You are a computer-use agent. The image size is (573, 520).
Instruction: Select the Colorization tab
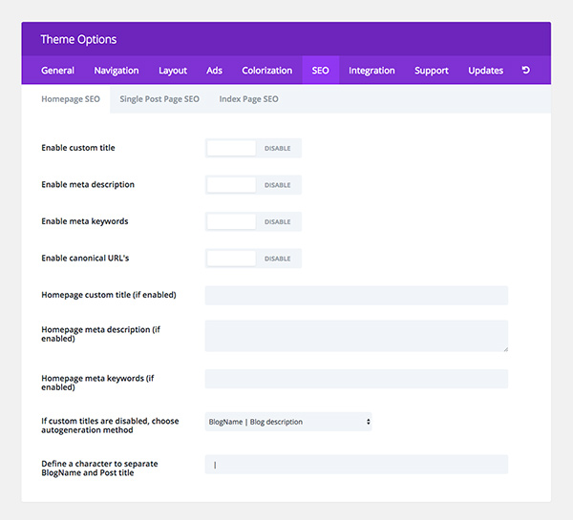click(267, 70)
